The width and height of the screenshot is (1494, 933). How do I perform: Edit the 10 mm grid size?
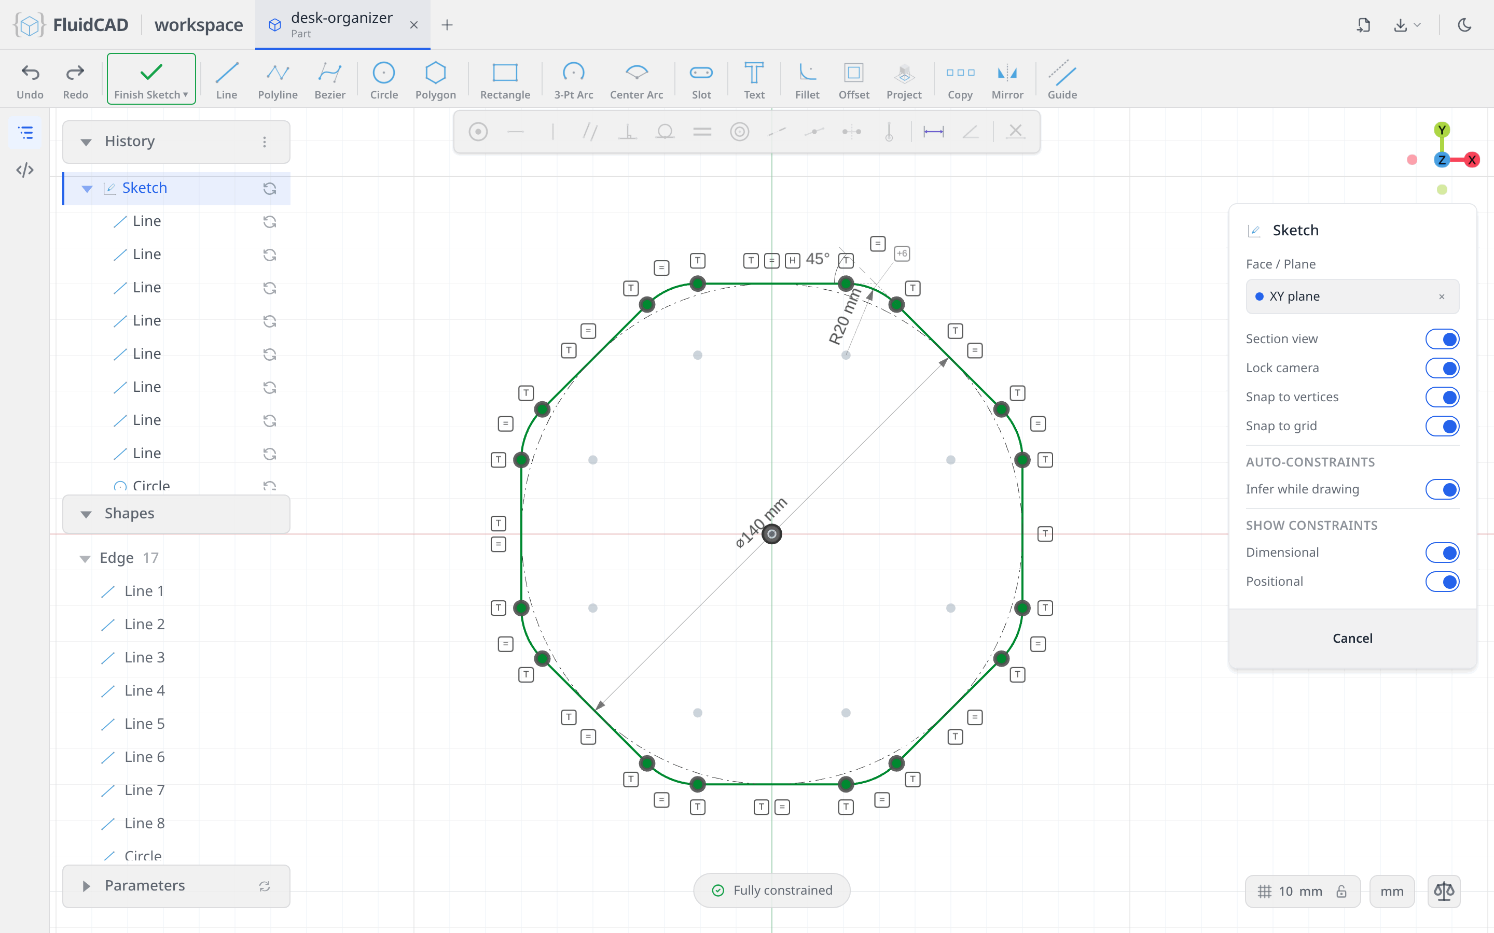[1299, 891]
